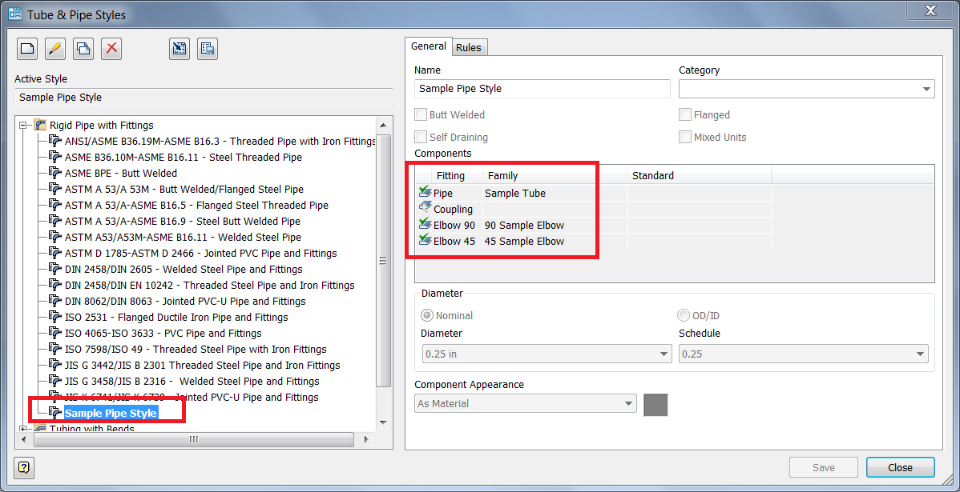Switch to the Rules tab
This screenshot has width=960, height=492.
coord(469,46)
